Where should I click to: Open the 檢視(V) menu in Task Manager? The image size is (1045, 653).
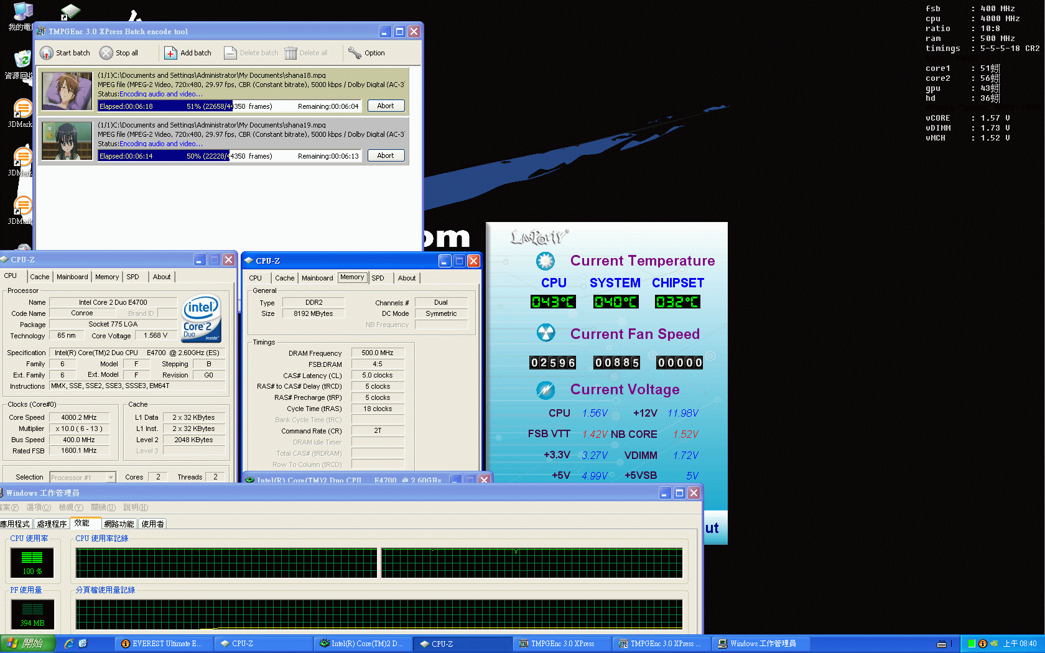tap(71, 507)
